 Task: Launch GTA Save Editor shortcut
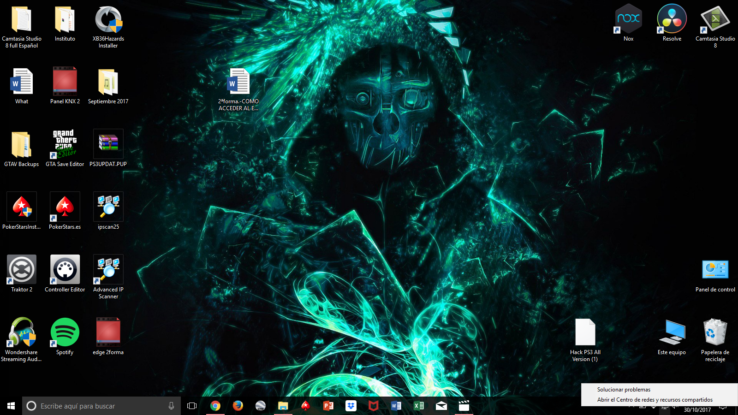pos(65,149)
